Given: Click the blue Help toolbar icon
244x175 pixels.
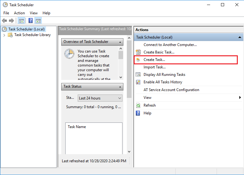Looking at the screenshot, I should (31, 21).
